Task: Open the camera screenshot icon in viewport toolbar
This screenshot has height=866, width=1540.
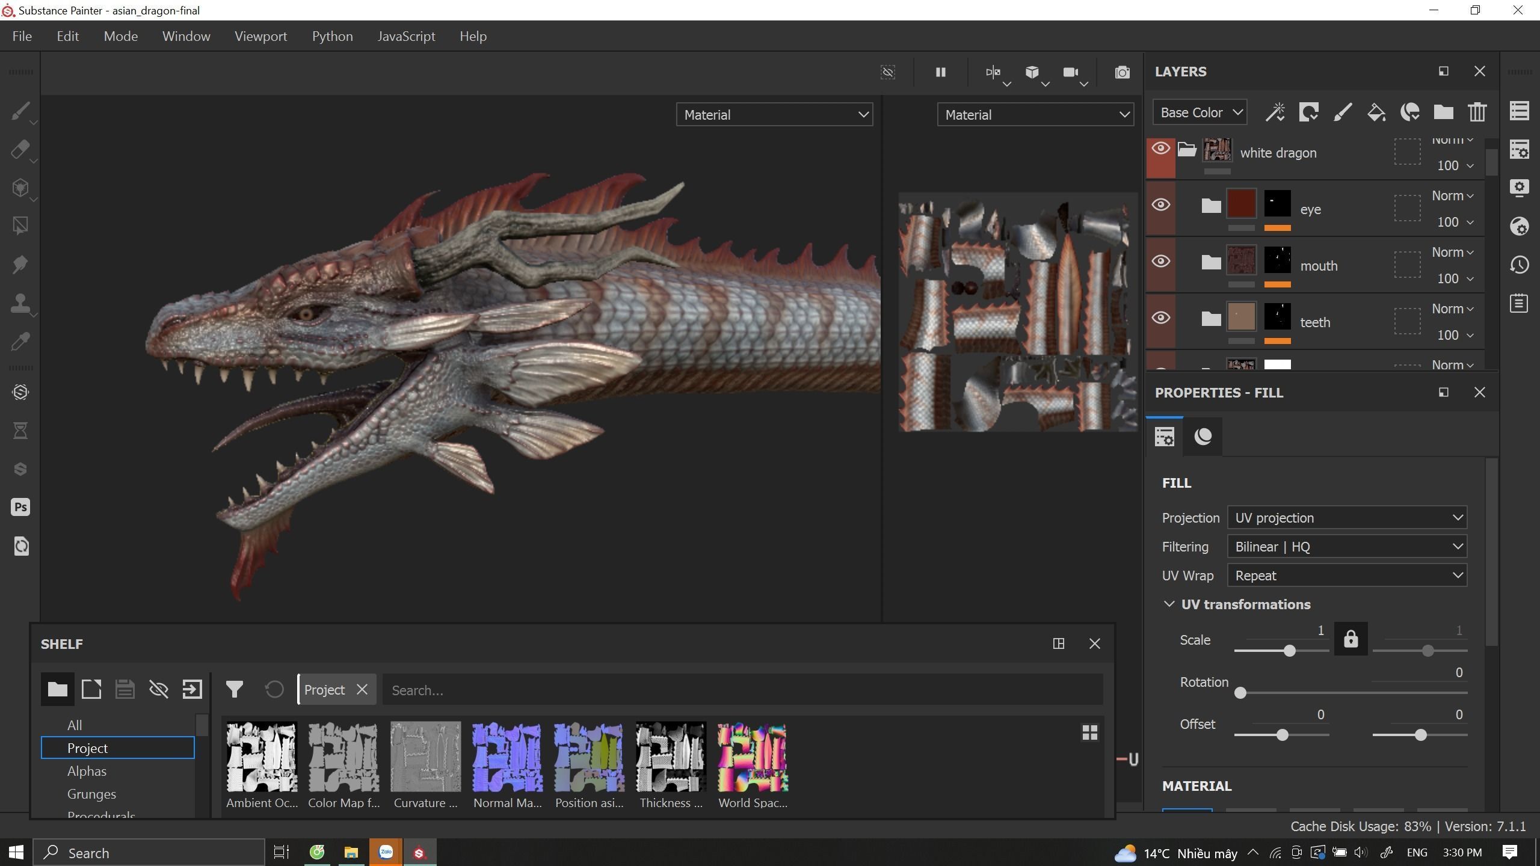Action: point(1122,73)
